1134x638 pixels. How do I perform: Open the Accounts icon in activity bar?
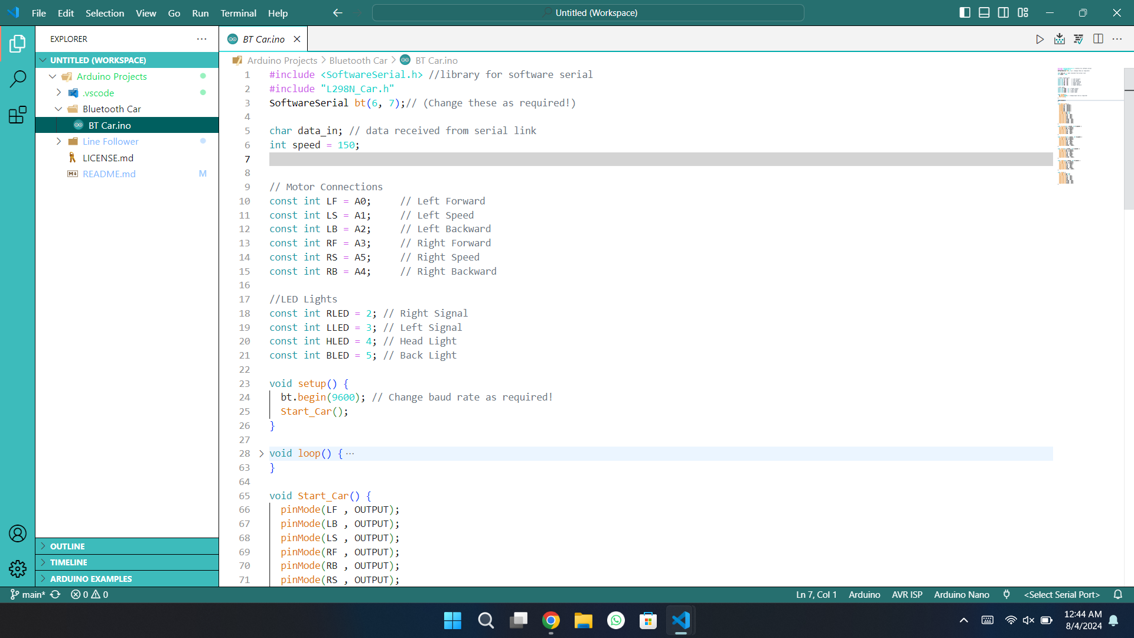(x=18, y=533)
